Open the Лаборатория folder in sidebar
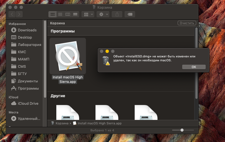 [x=26, y=45]
